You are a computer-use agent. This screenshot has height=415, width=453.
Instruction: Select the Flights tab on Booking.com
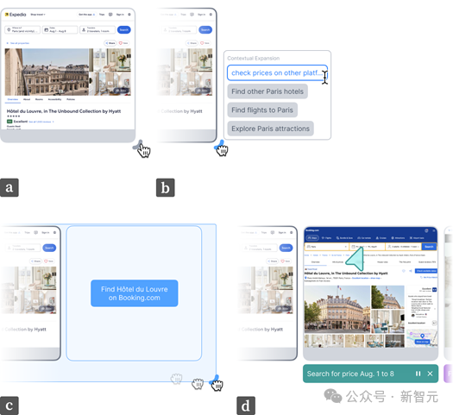326,238
